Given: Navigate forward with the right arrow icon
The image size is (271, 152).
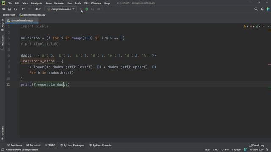Looking at the screenshot, I should point(29,9).
